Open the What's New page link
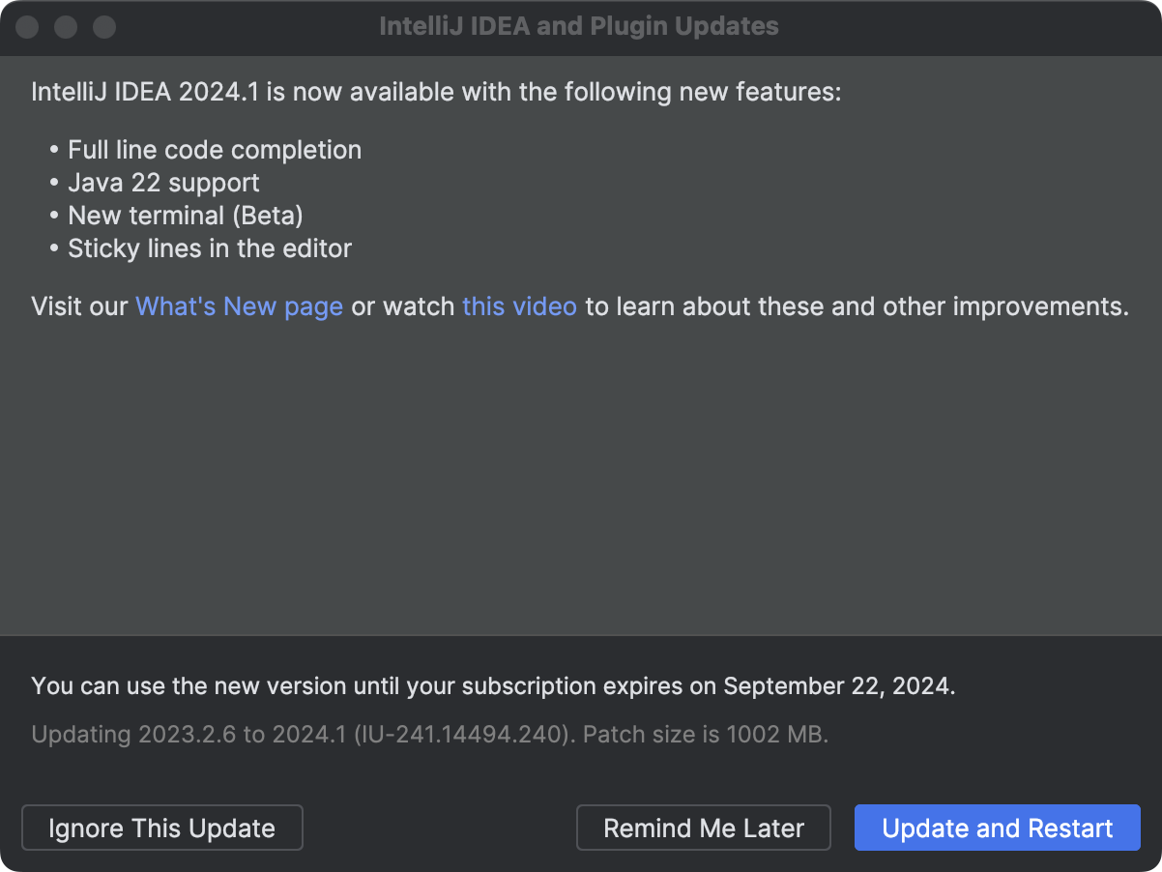 click(239, 306)
